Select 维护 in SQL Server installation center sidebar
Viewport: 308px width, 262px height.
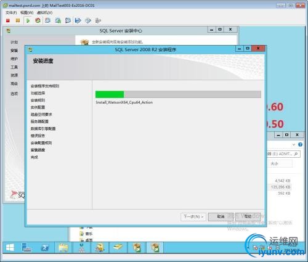coord(14,59)
